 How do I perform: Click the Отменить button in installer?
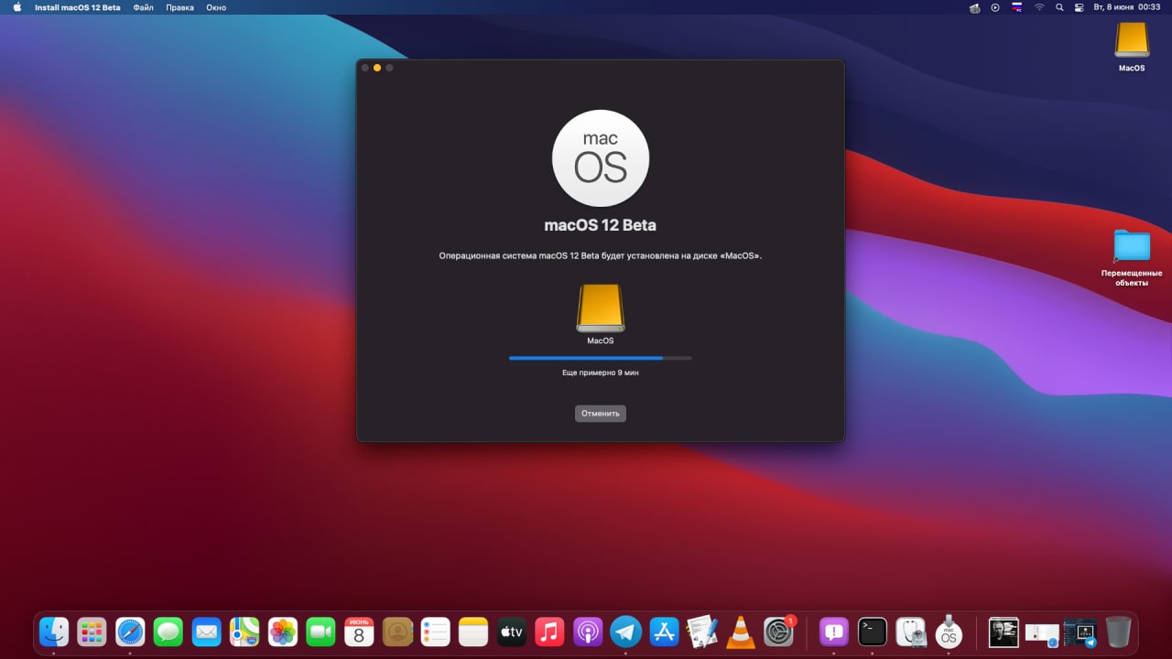coord(601,414)
